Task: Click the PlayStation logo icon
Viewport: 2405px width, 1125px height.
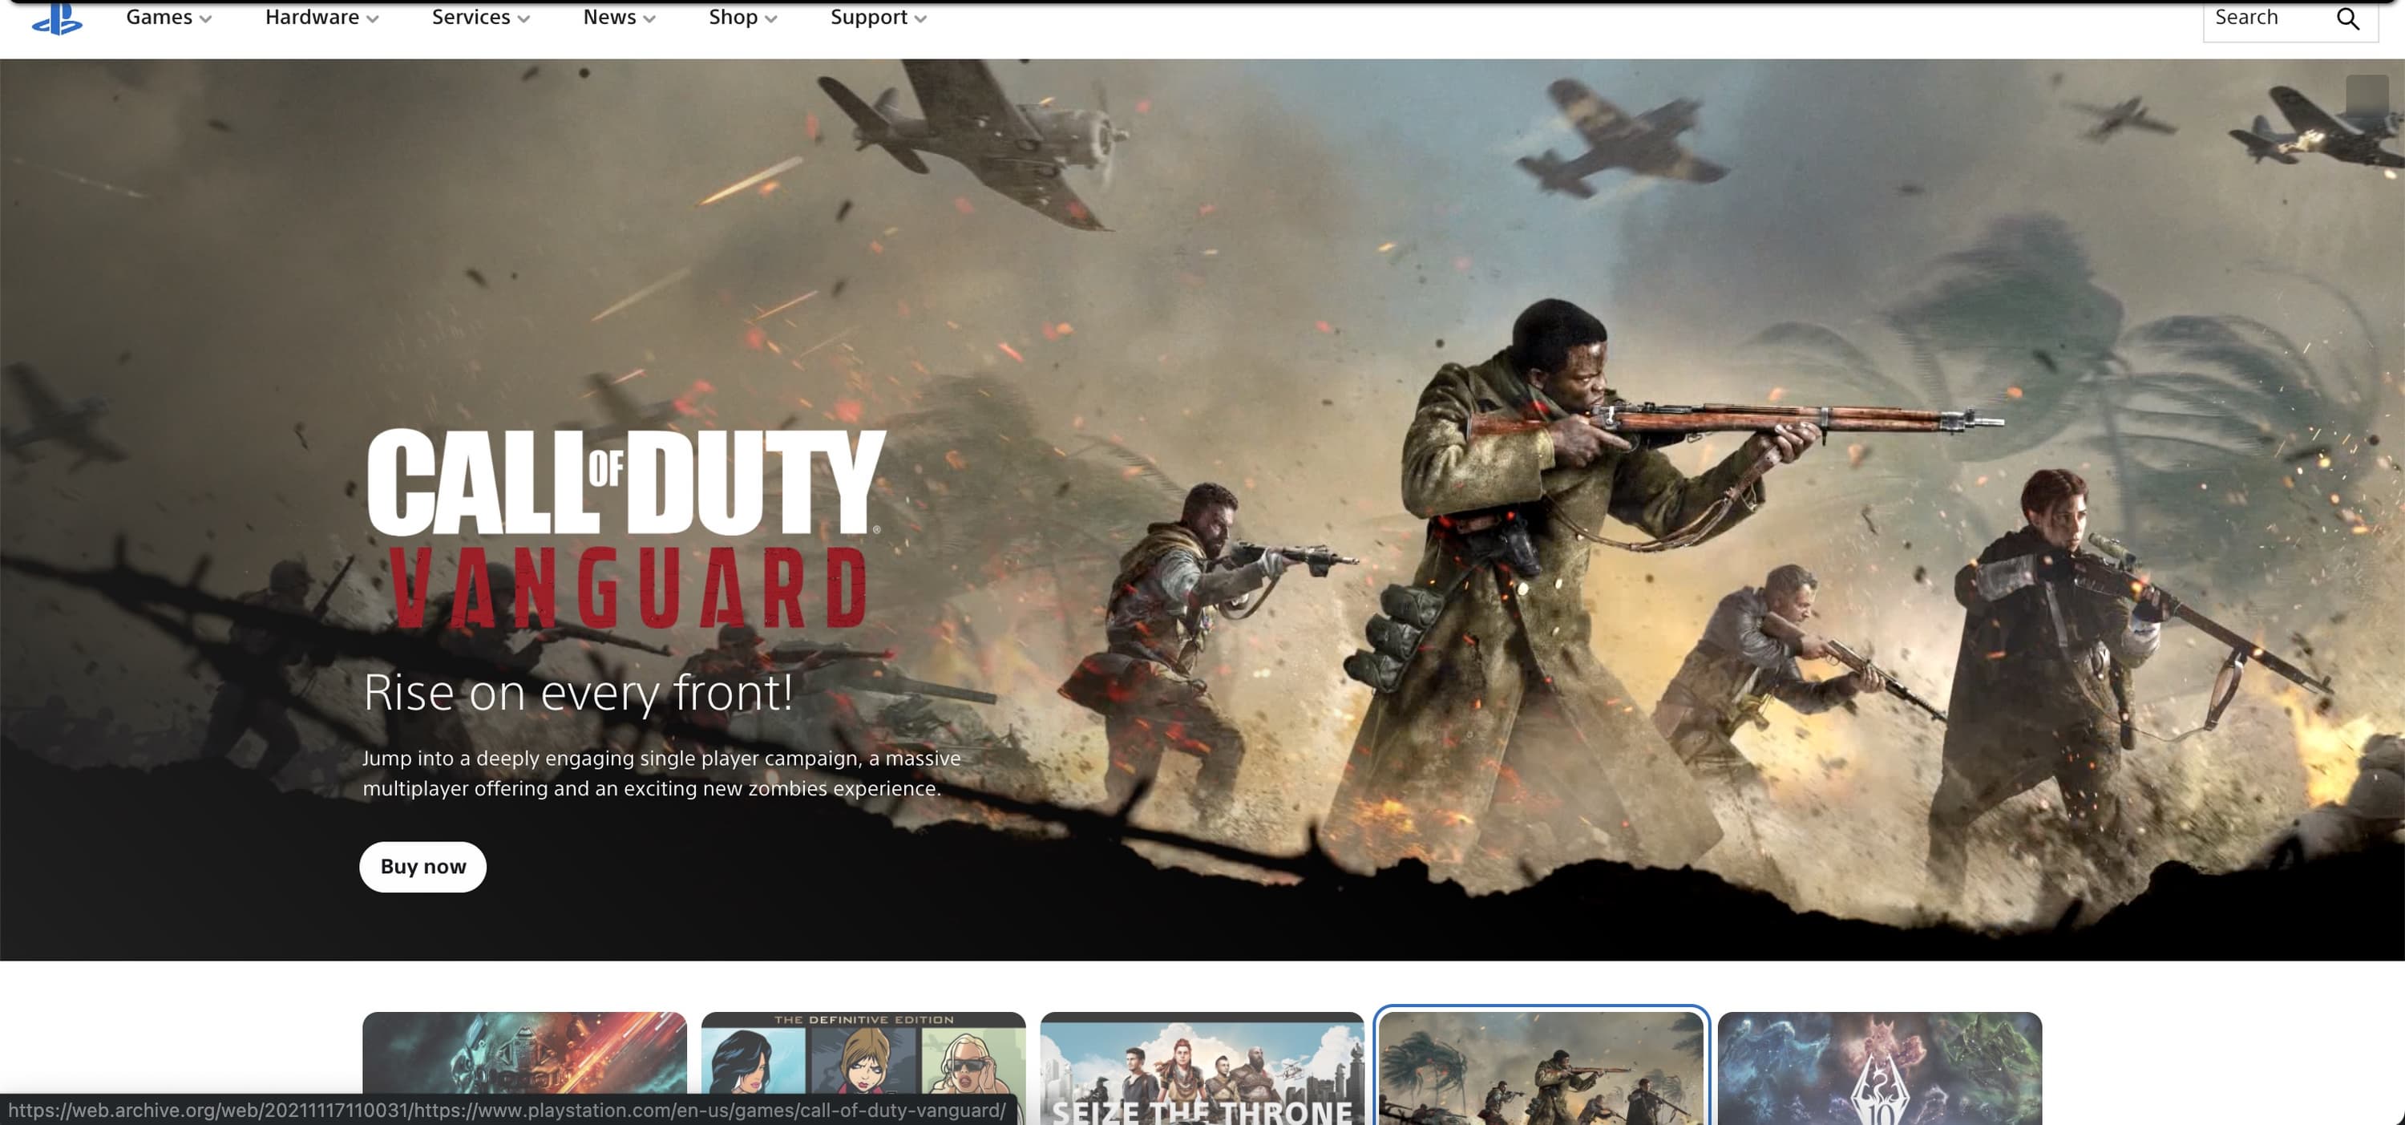Action: point(57,18)
